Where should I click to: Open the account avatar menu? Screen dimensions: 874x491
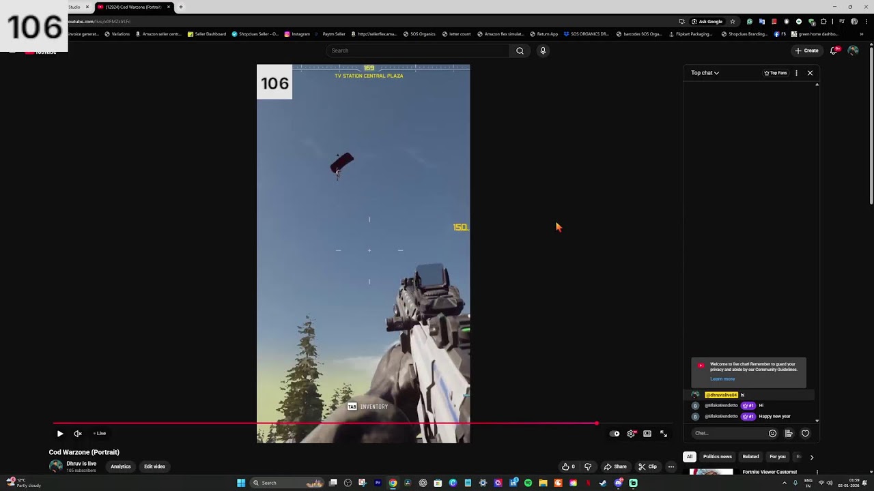[x=853, y=50]
